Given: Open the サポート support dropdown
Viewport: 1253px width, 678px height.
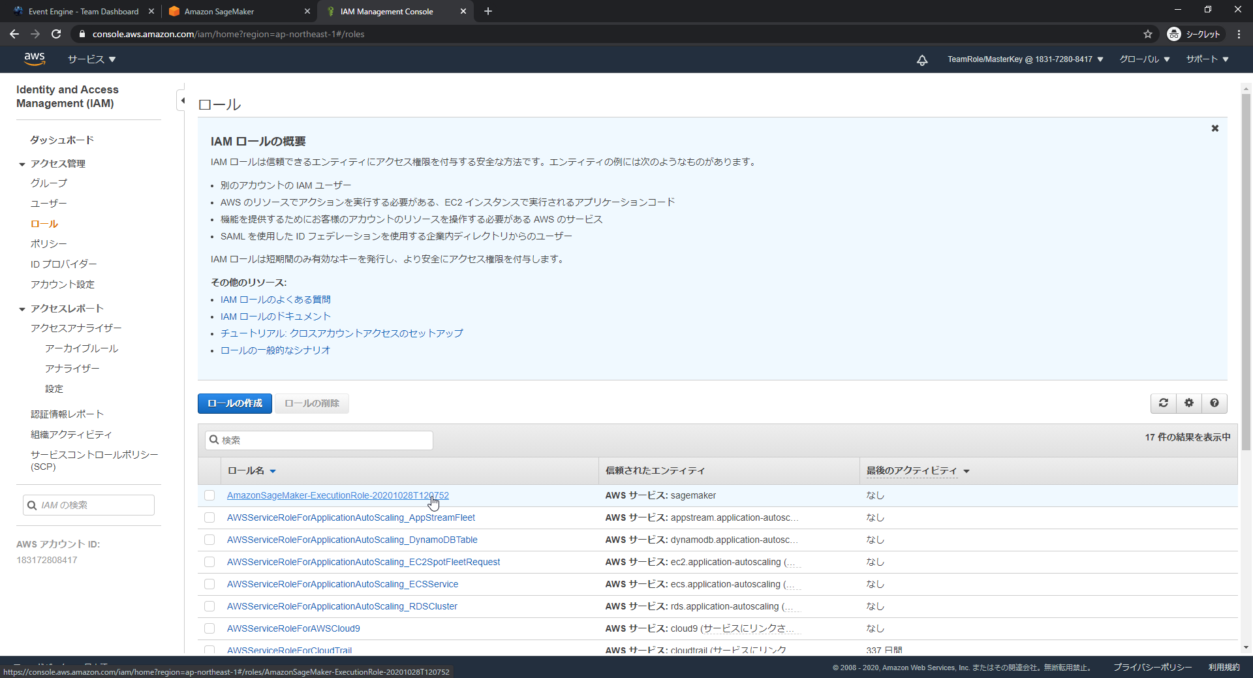Looking at the screenshot, I should click(x=1207, y=59).
